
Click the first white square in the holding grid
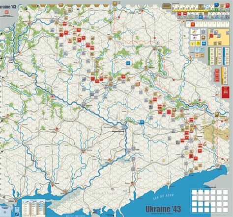[194, 193]
